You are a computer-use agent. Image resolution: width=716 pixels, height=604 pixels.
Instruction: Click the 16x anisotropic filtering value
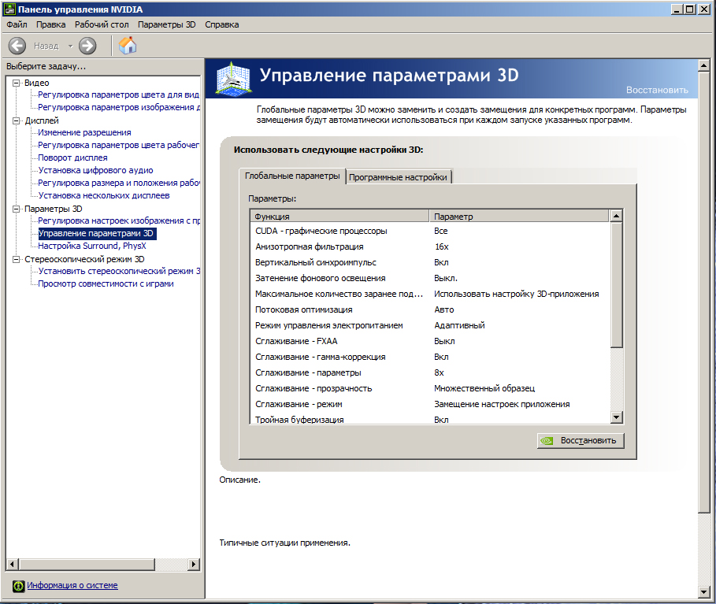point(442,246)
